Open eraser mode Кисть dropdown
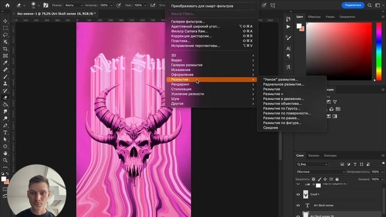This screenshot has height=217, width=386. pos(74,5)
